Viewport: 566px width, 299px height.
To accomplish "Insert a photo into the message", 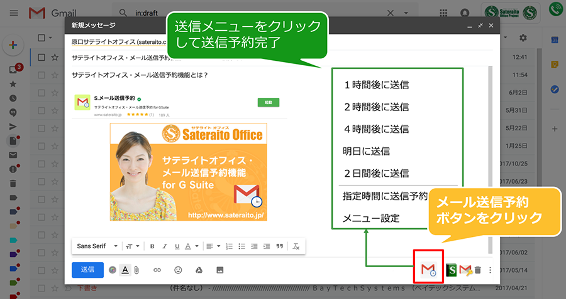I will 220,270.
